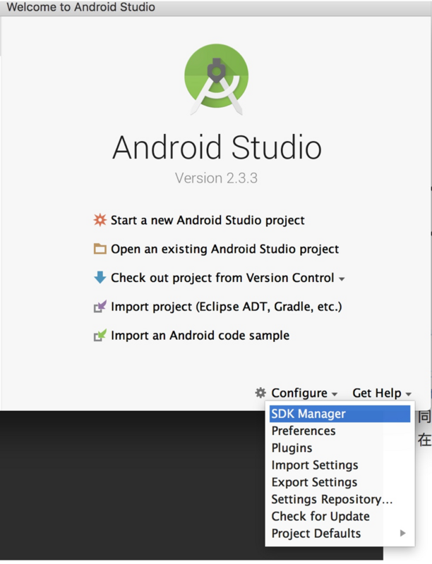Expand the Version Control dropdown arrow
Image resolution: width=432 pixels, height=564 pixels.
pos(342,278)
